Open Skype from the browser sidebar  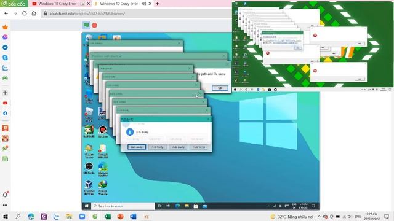pyautogui.click(x=5, y=58)
